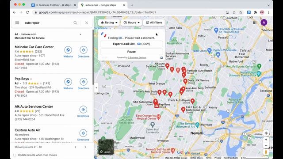Get directions to Alk Auto Services Center
283x159 pixels.
tap(83, 112)
